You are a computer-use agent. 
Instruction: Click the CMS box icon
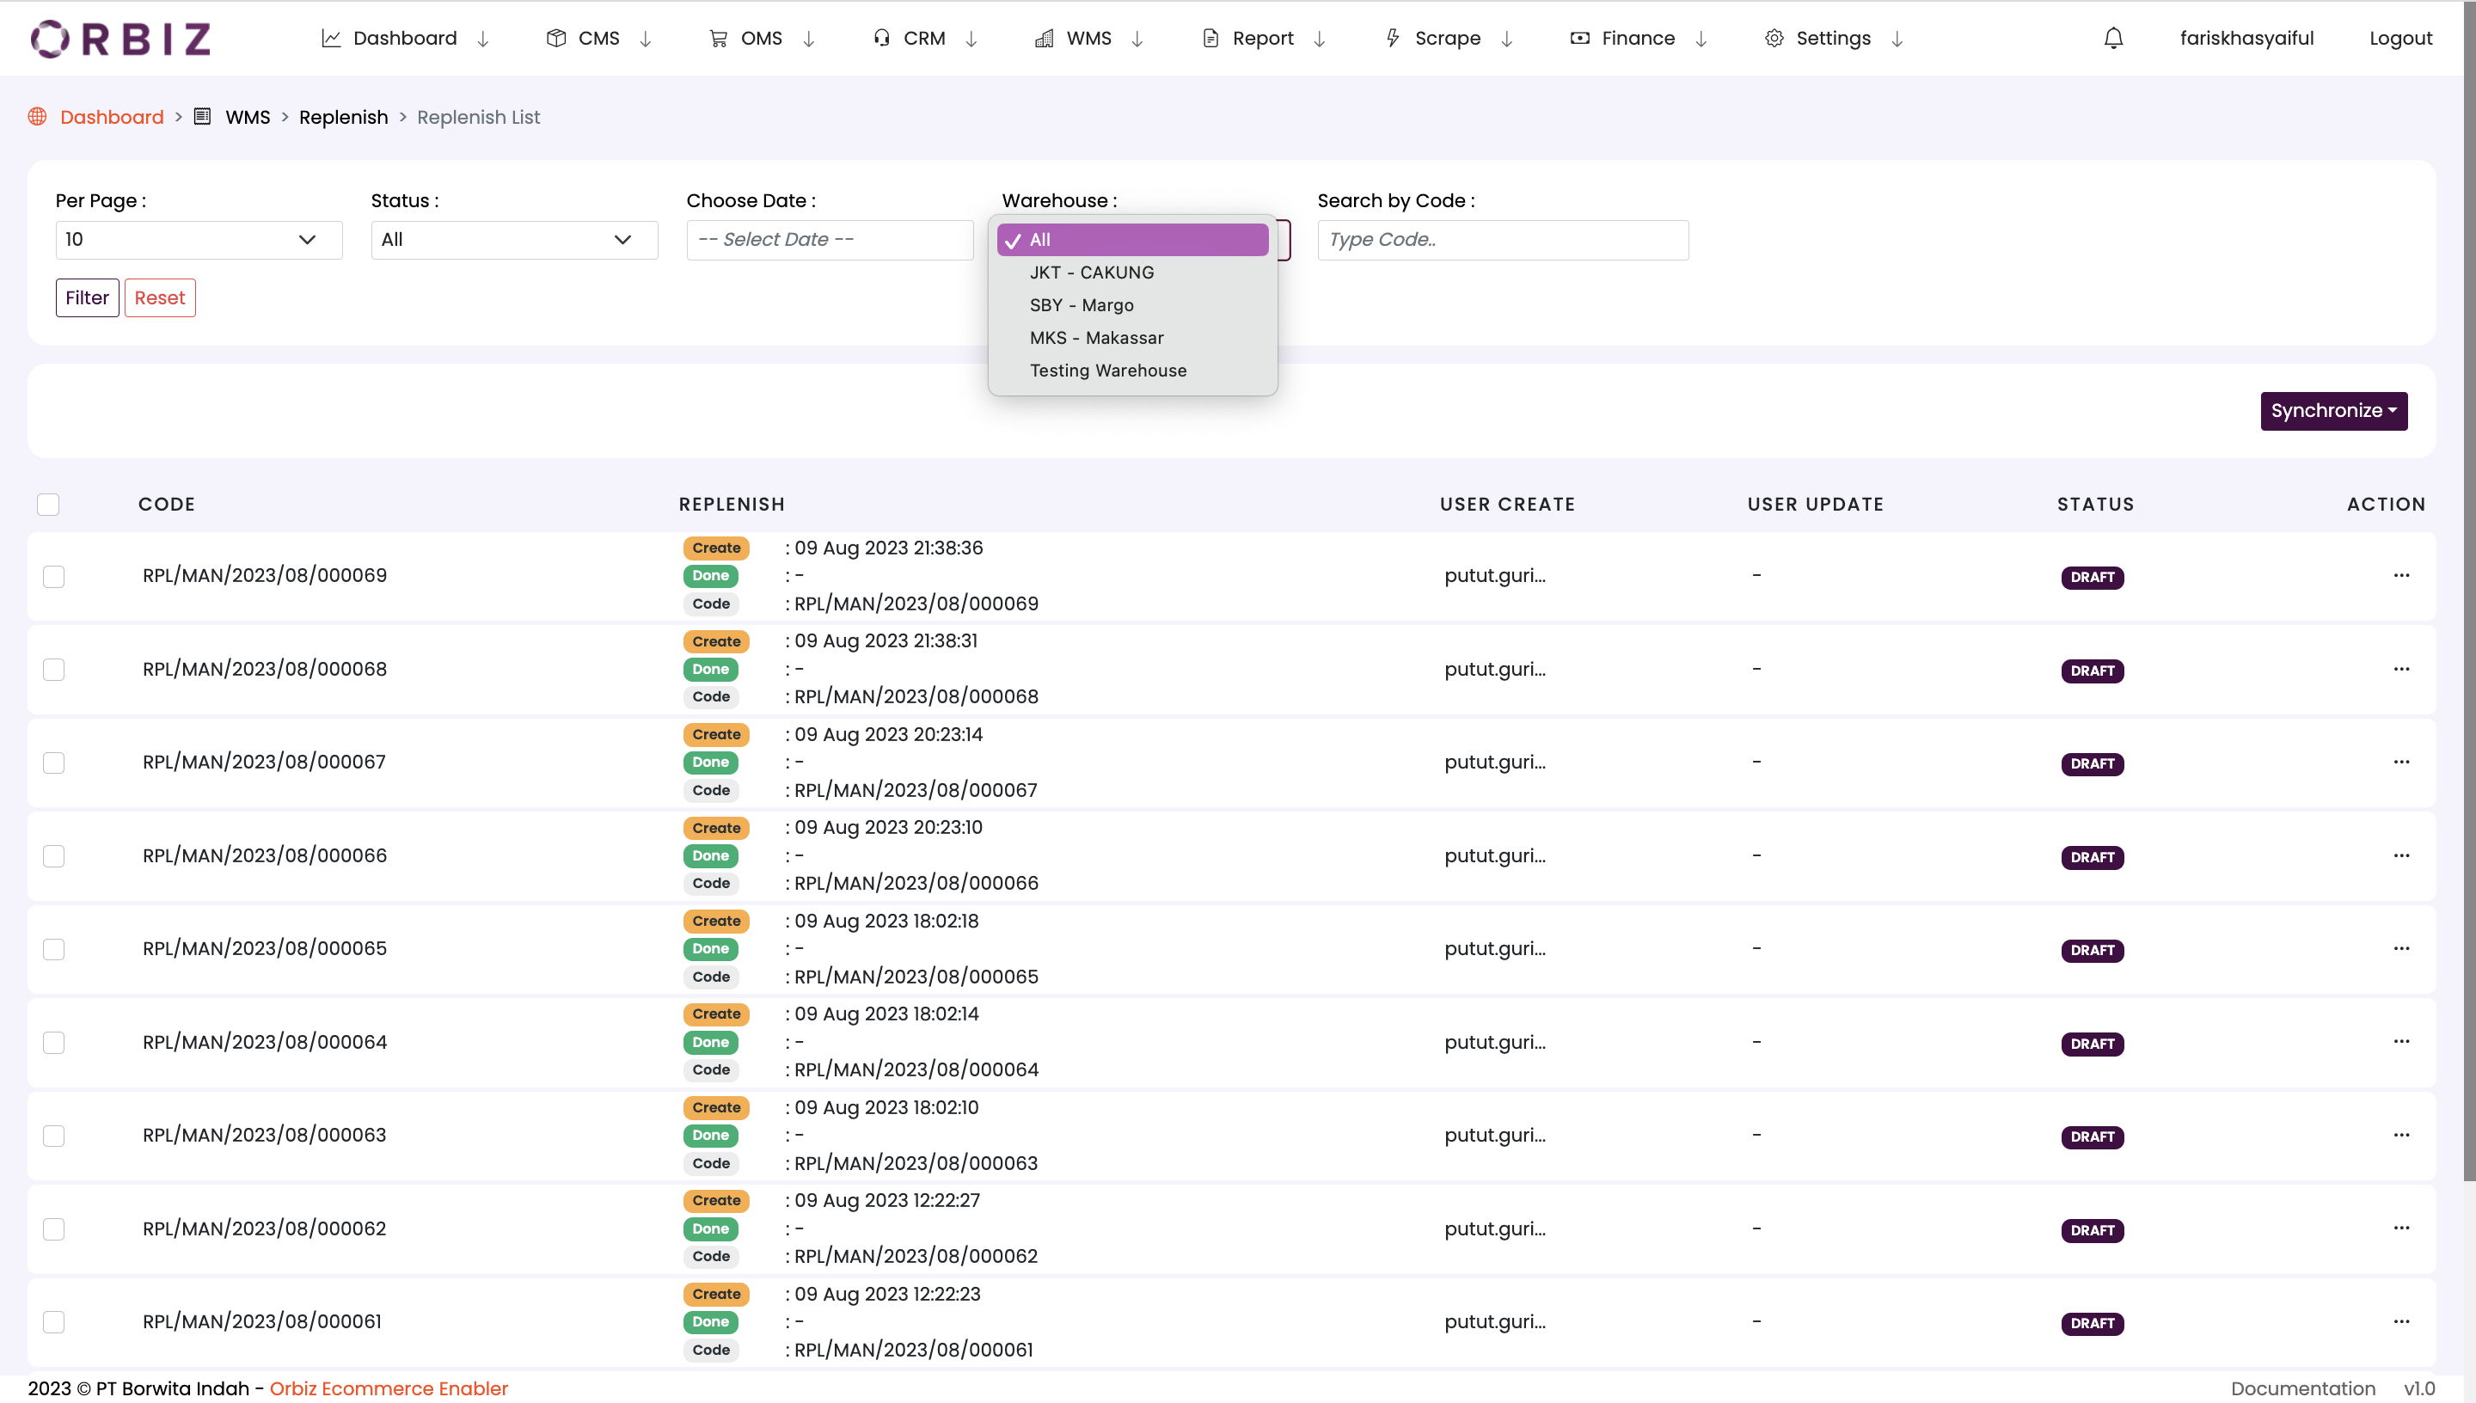pyautogui.click(x=556, y=39)
